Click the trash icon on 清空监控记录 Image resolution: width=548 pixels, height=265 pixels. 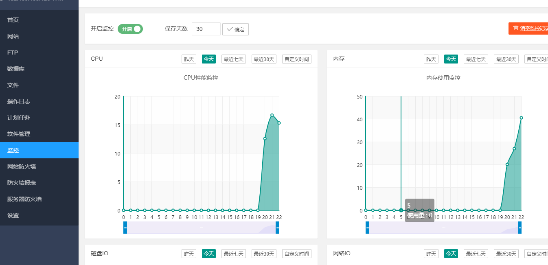tap(516, 28)
